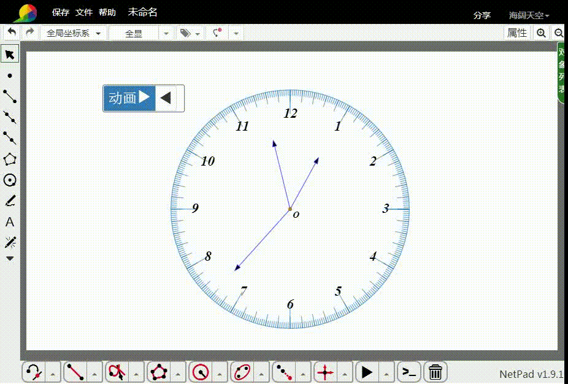
Task: Select the text 'A' tool
Action: [10, 222]
